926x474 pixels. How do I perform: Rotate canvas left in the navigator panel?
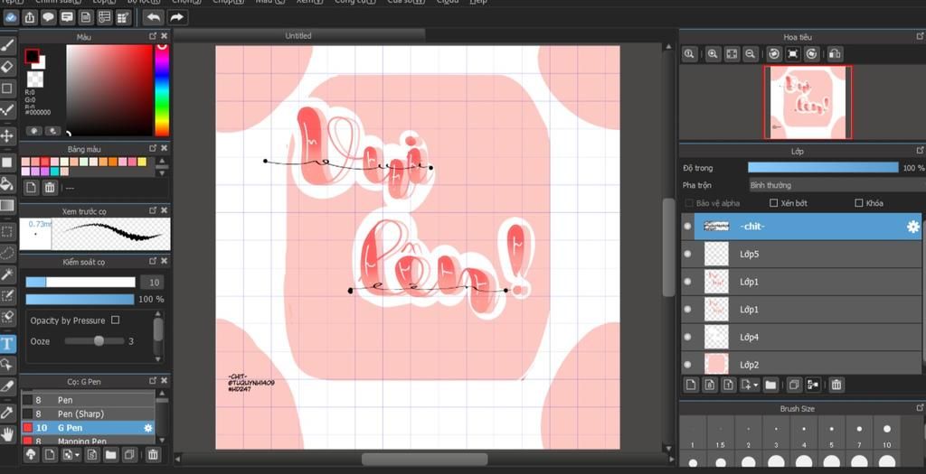tap(774, 53)
